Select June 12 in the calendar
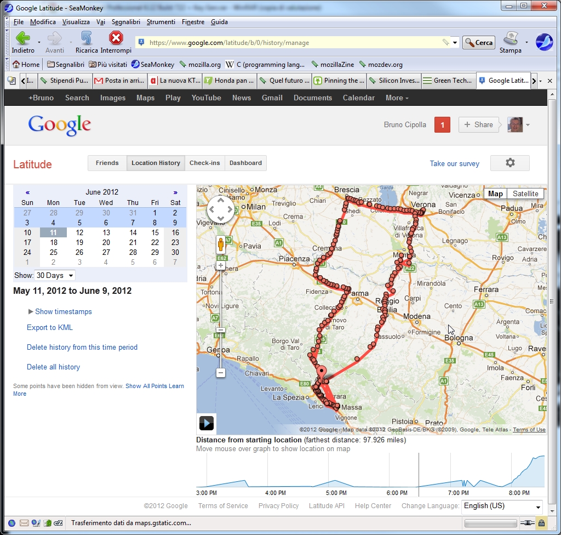Viewport: 561px width, 535px height. (79, 232)
